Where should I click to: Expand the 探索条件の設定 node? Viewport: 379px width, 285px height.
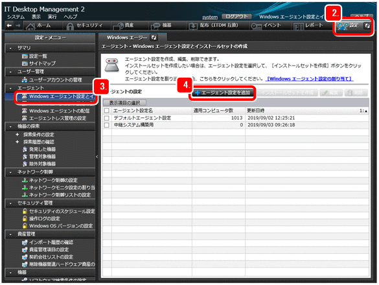pos(17,135)
